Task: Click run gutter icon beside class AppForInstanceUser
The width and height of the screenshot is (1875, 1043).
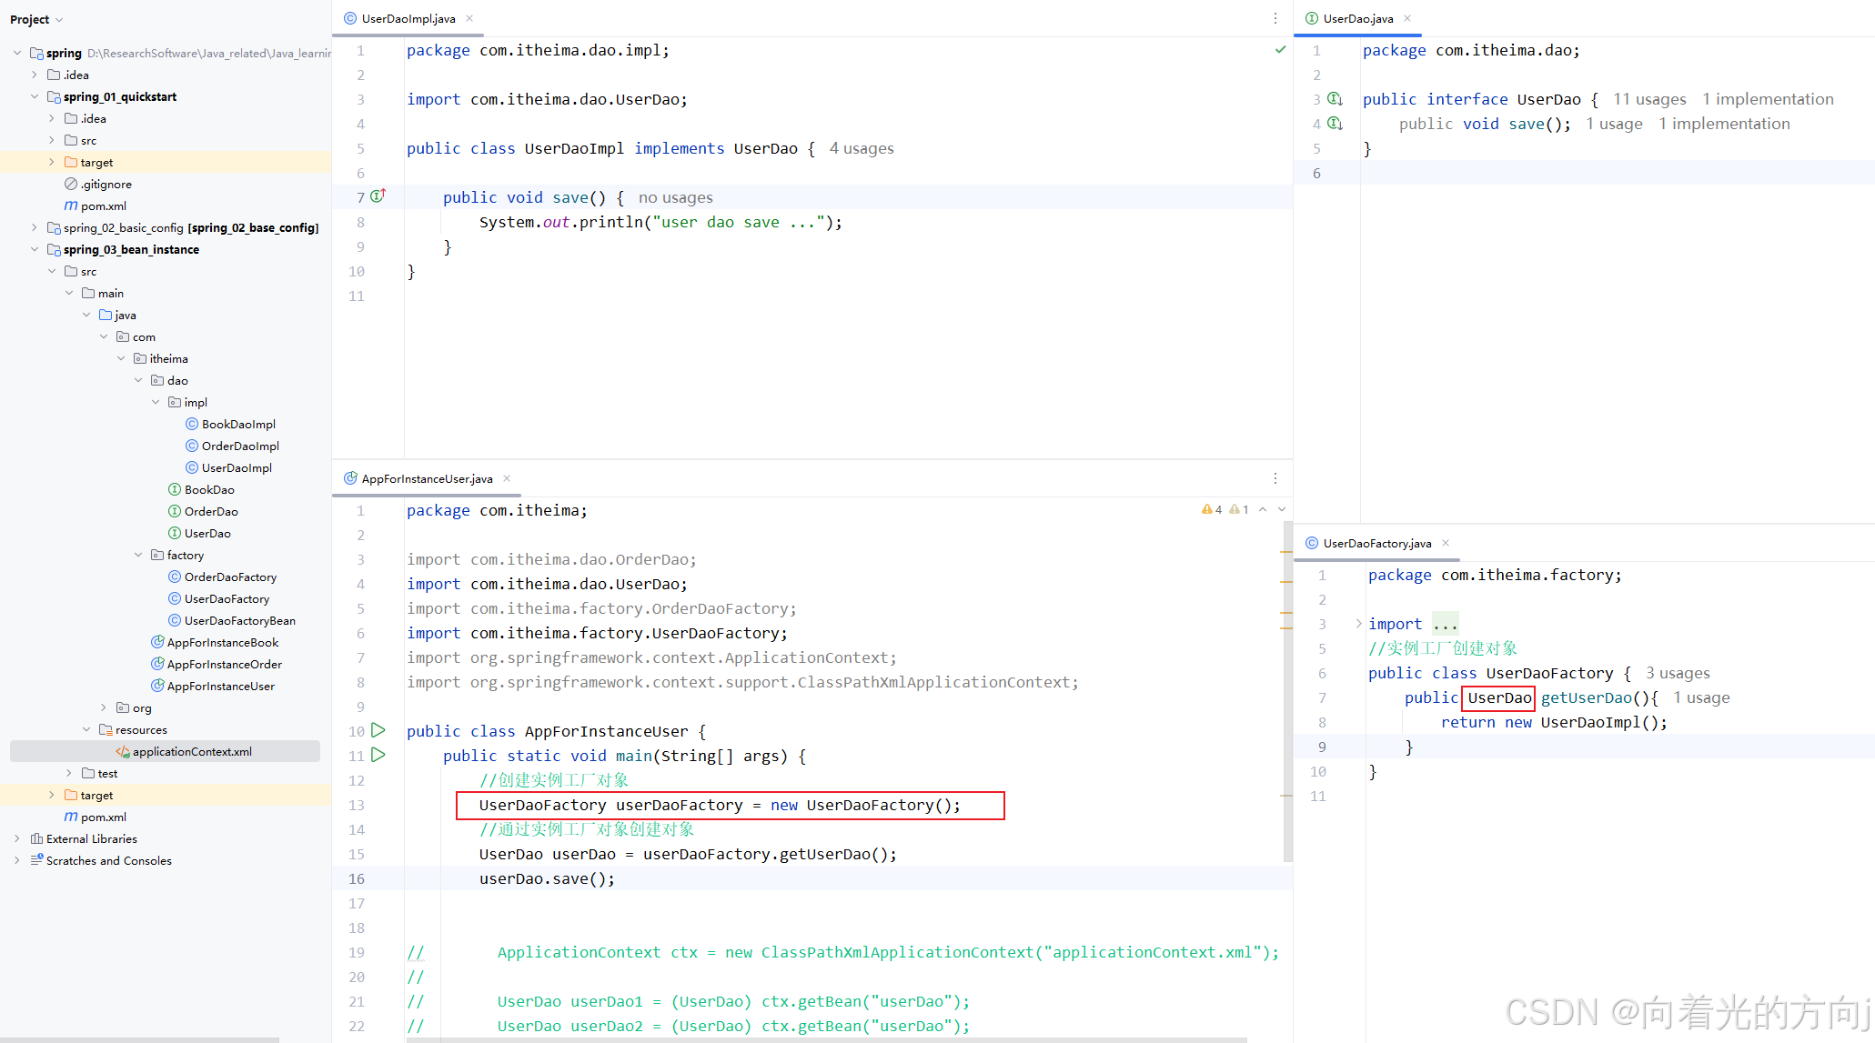Action: pos(378,730)
